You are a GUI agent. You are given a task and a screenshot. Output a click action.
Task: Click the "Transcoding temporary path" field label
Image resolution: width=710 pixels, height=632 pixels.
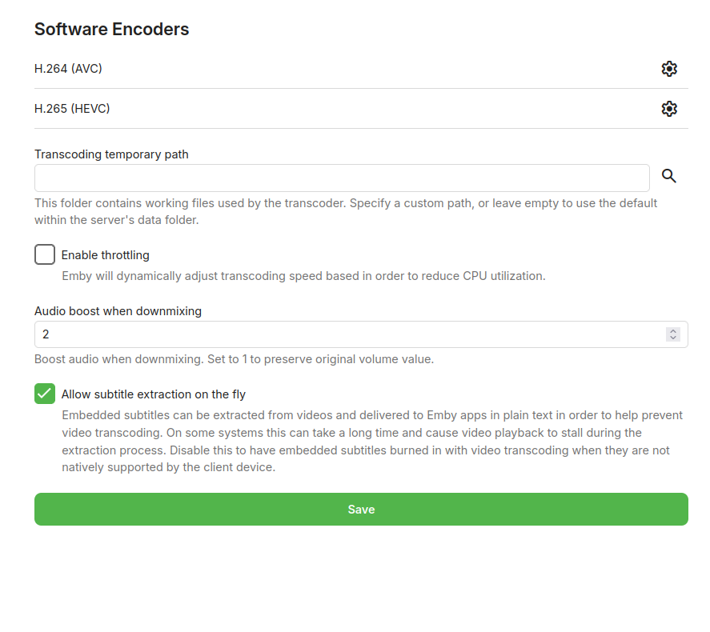tap(111, 154)
